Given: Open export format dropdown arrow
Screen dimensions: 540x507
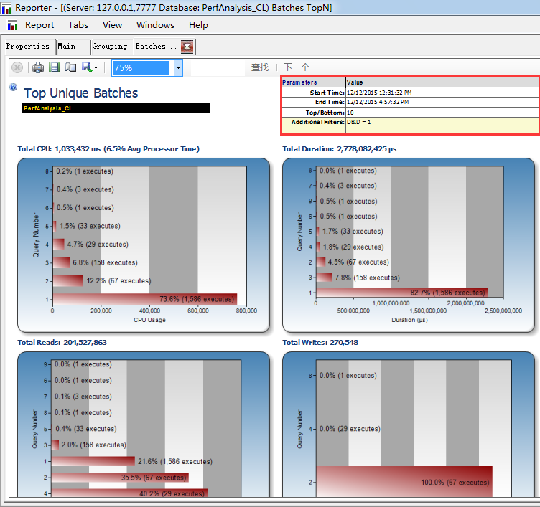Looking at the screenshot, I should pos(96,67).
